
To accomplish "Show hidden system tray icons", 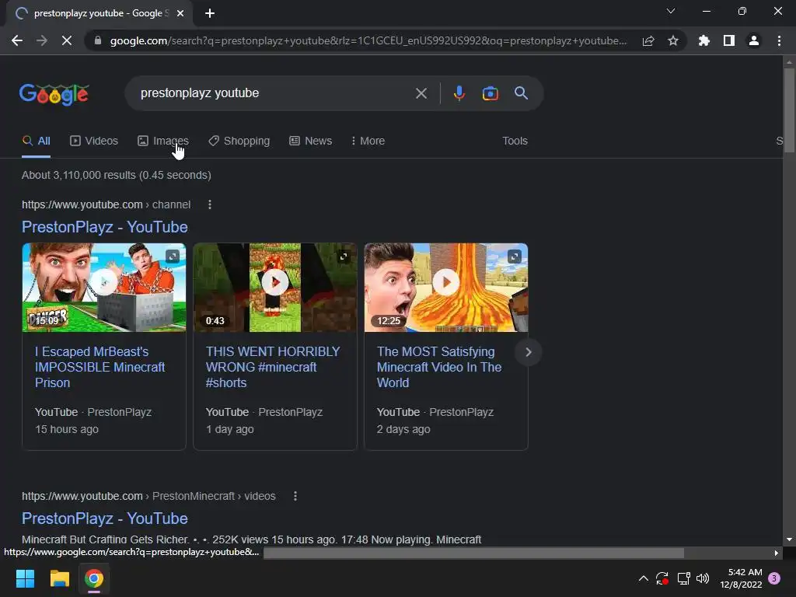I will click(643, 578).
